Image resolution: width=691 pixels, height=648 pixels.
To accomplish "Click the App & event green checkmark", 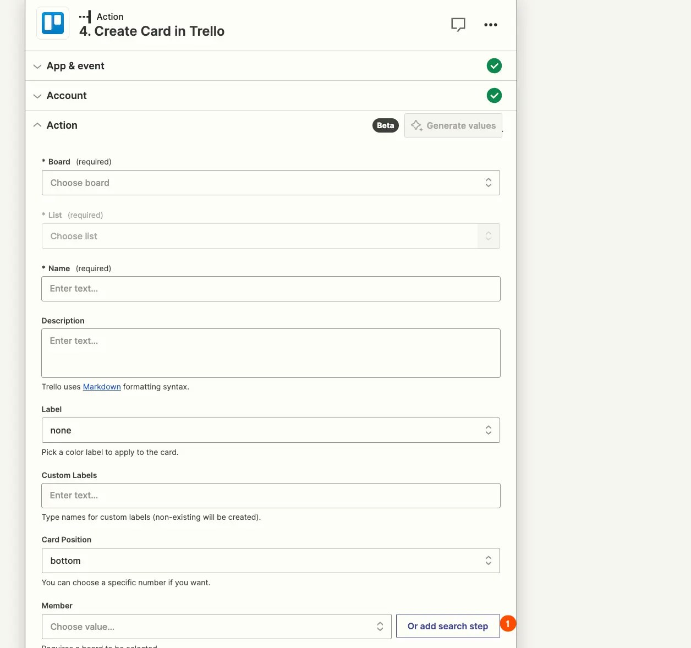I will pyautogui.click(x=494, y=66).
